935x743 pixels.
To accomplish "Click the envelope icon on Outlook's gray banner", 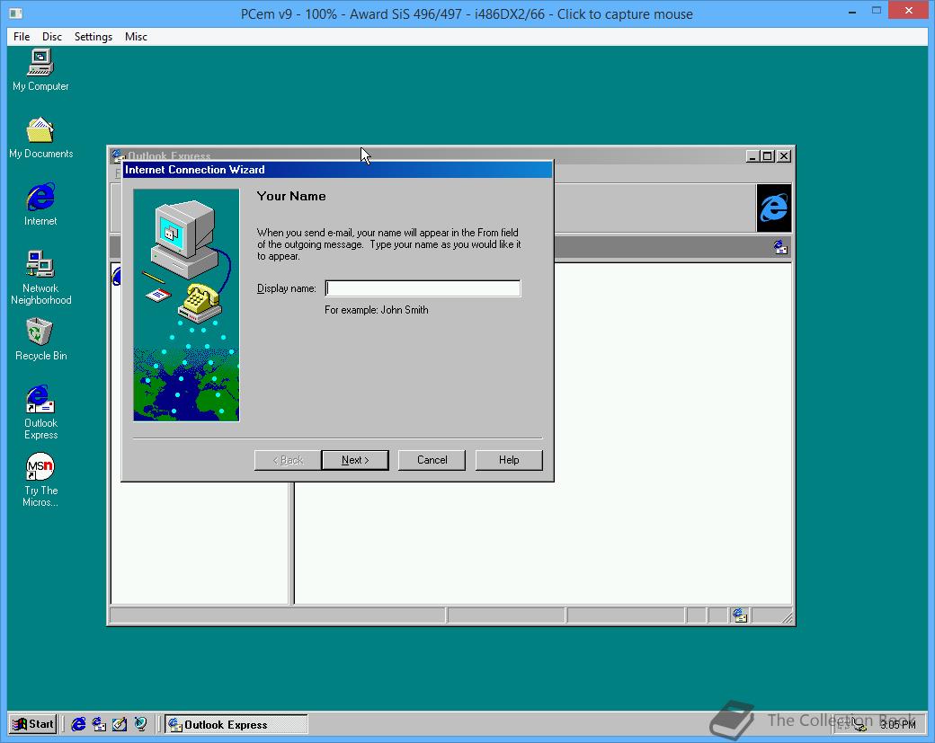I will (x=780, y=247).
